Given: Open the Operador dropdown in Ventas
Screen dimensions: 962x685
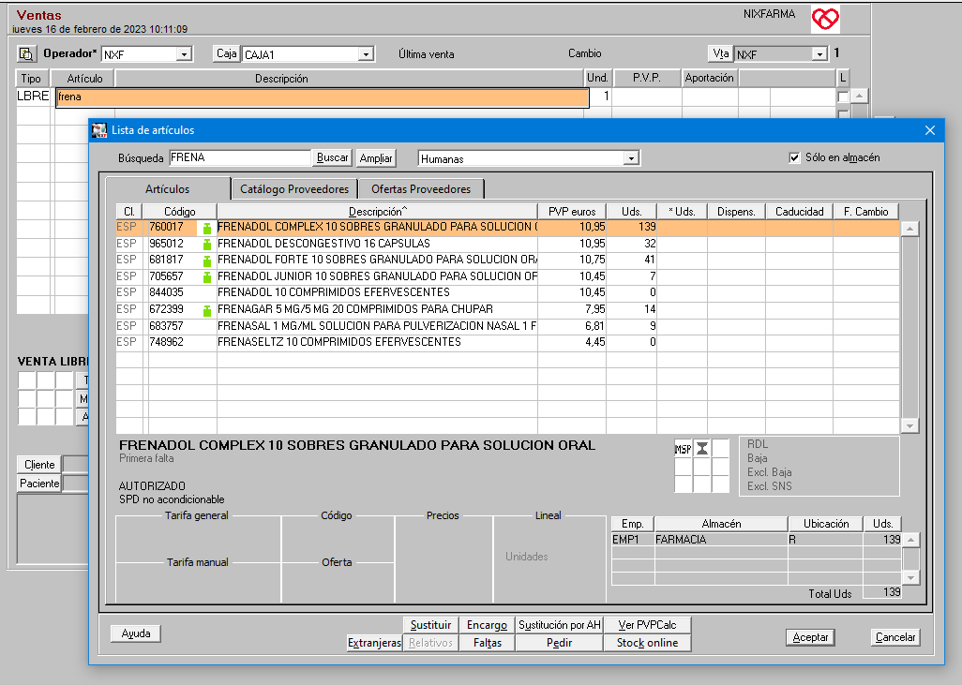Looking at the screenshot, I should (184, 54).
